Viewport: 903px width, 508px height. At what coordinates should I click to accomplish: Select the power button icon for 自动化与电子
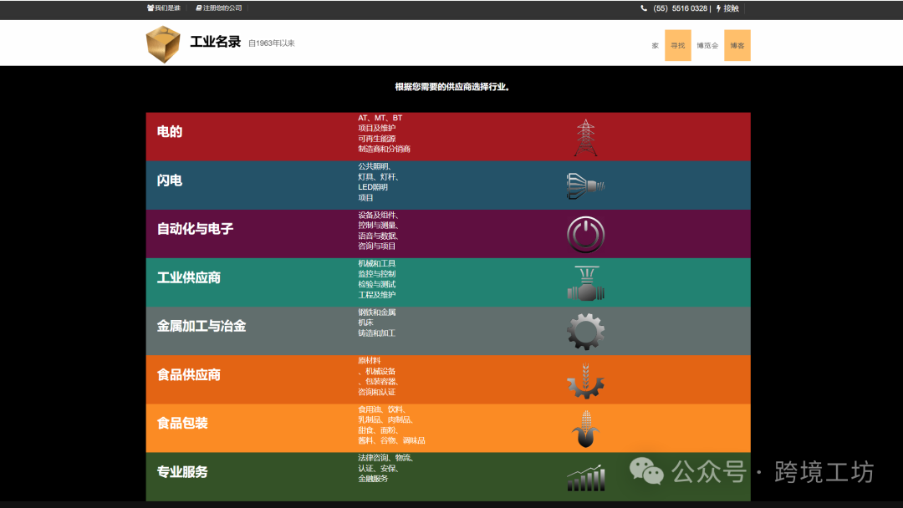585,235
